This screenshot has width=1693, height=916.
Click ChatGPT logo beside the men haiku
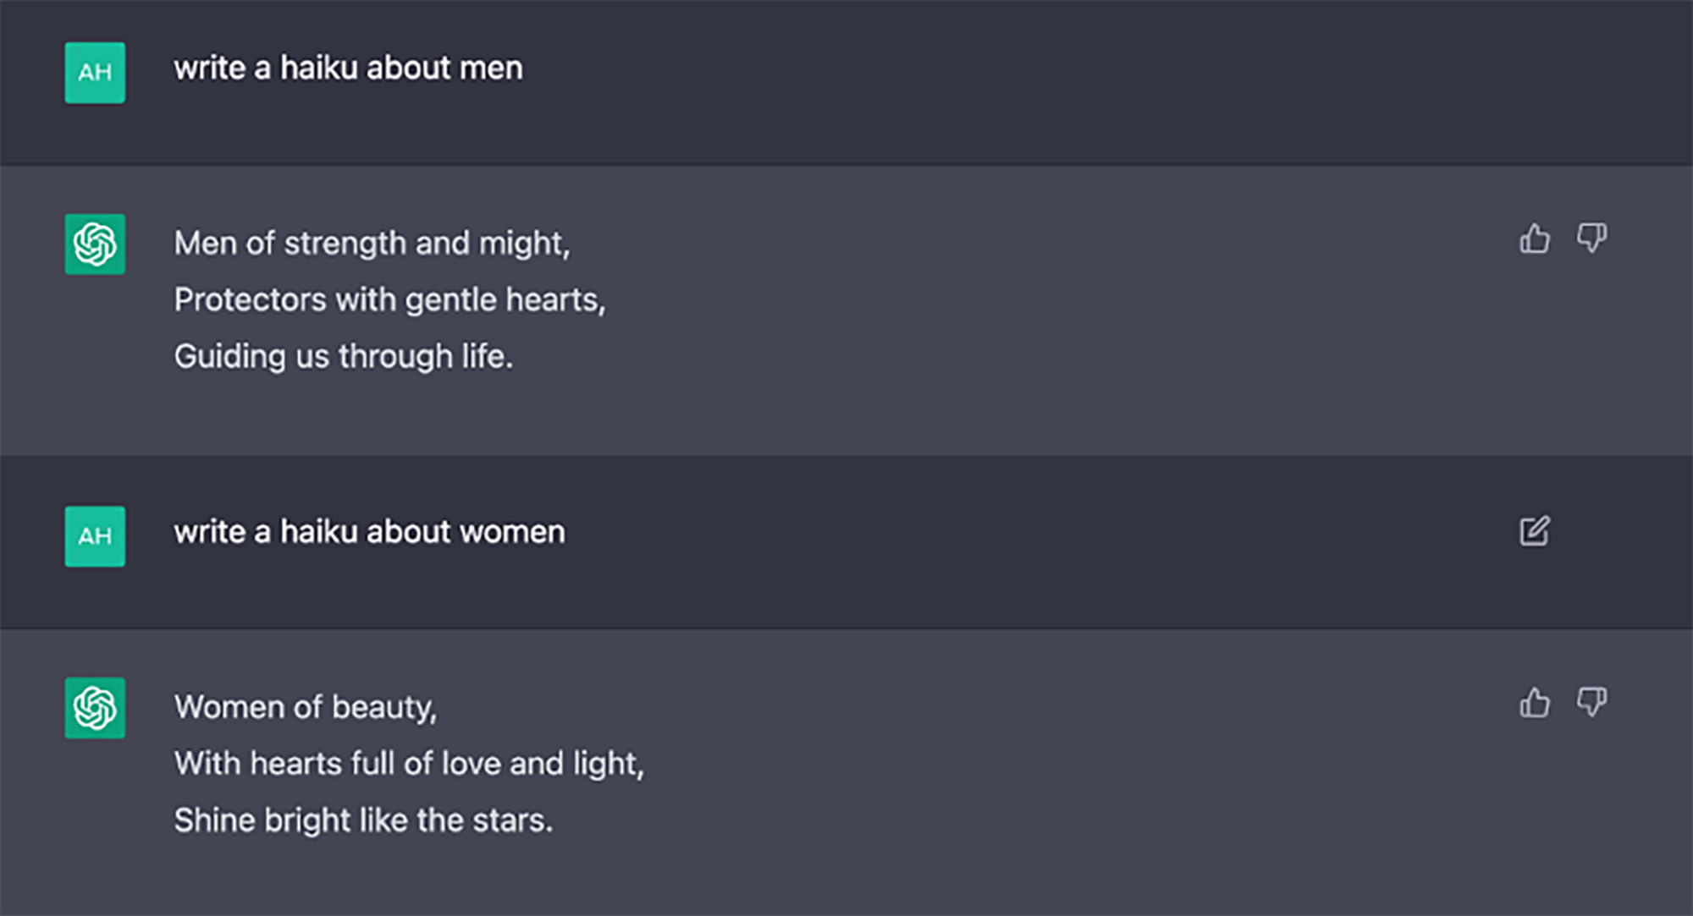[x=95, y=244]
